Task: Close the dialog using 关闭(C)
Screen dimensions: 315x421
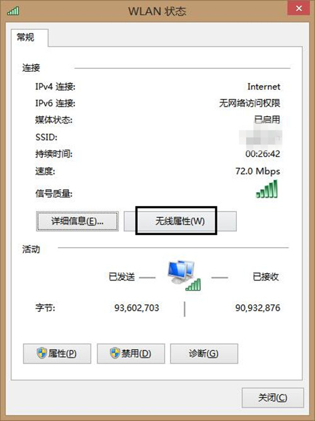Action: pos(273,398)
